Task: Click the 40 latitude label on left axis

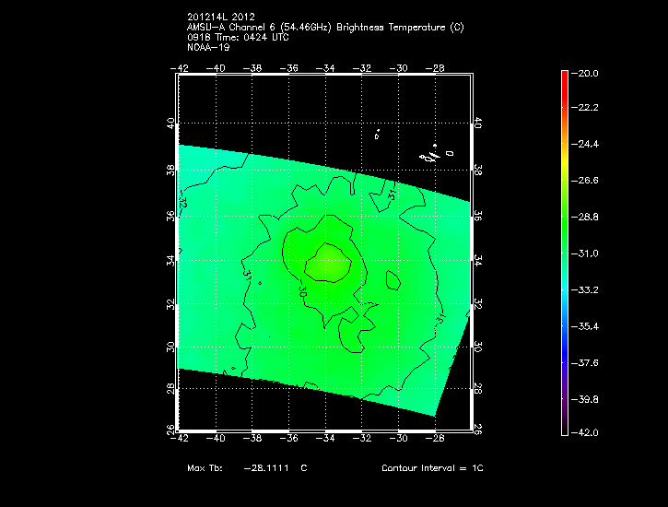Action: point(170,125)
